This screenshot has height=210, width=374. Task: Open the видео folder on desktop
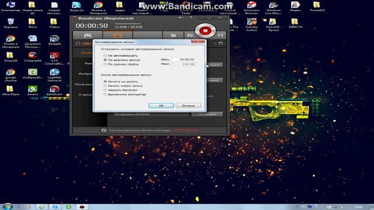tap(120, 6)
